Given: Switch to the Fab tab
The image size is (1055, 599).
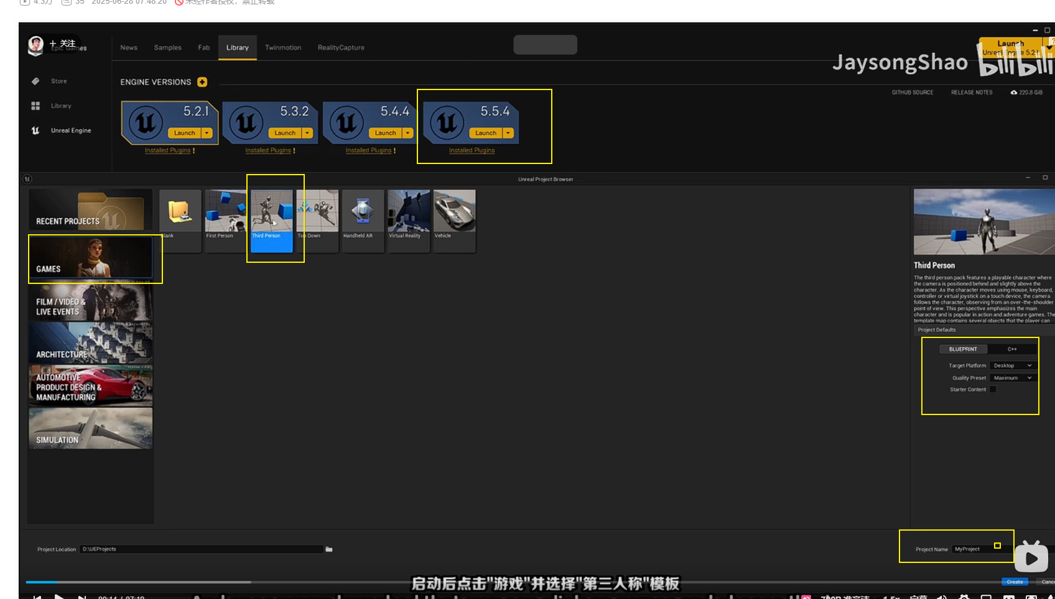Looking at the screenshot, I should [204, 48].
